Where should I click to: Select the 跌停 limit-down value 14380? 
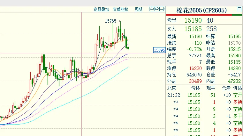click(234, 68)
